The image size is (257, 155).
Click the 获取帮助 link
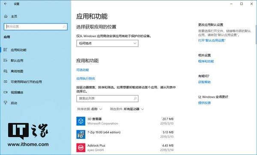[204, 82]
